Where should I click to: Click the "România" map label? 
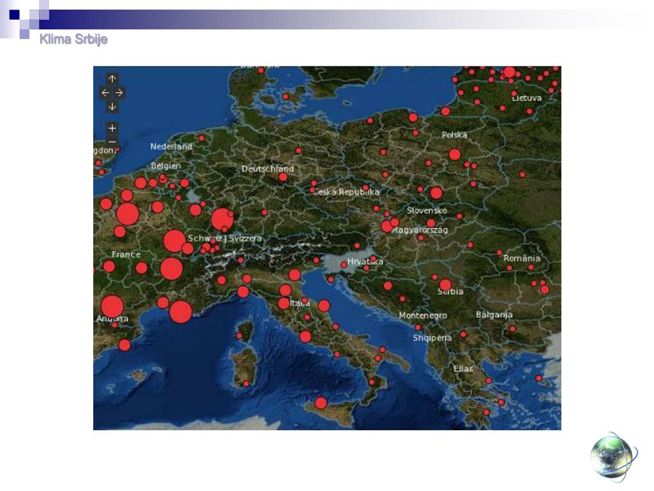pos(522,258)
